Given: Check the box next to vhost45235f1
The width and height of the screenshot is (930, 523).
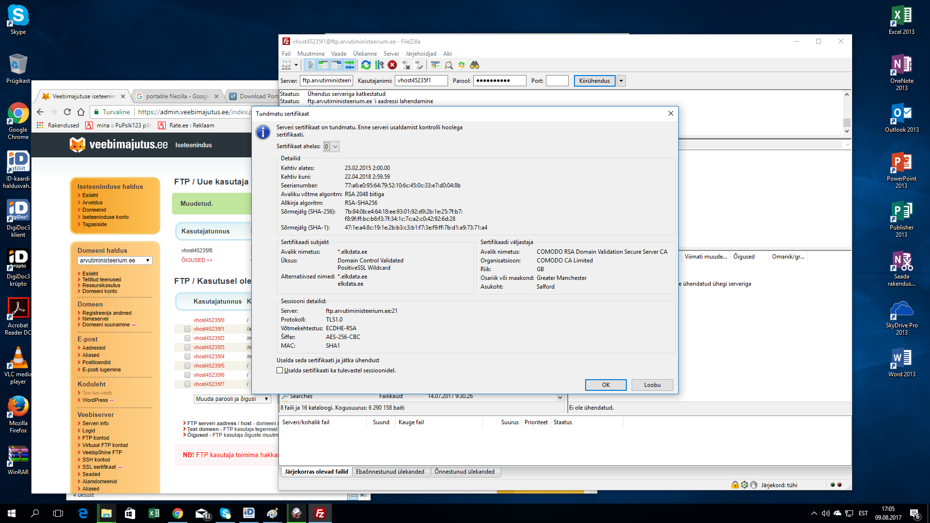Looking at the screenshot, I should (187, 329).
